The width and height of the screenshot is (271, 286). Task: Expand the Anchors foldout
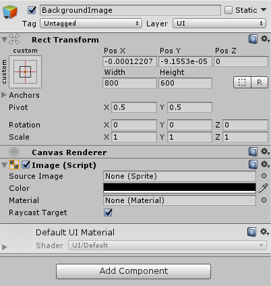(4, 95)
